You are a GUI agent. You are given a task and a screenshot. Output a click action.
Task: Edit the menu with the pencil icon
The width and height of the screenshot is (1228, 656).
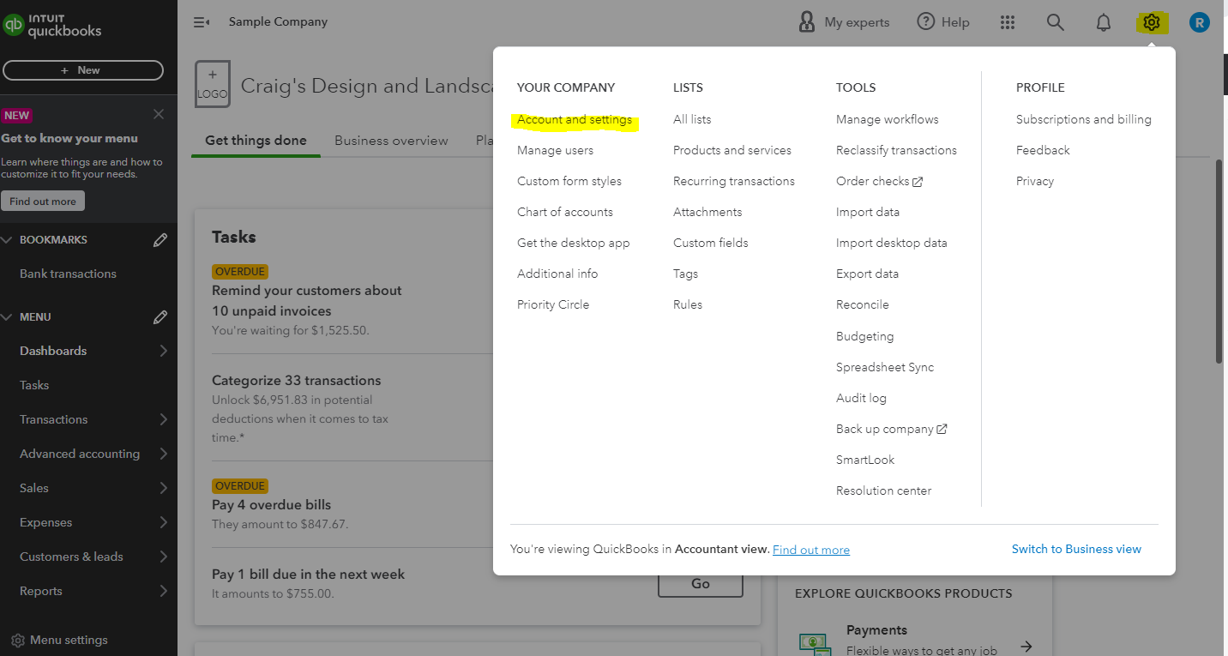click(160, 317)
